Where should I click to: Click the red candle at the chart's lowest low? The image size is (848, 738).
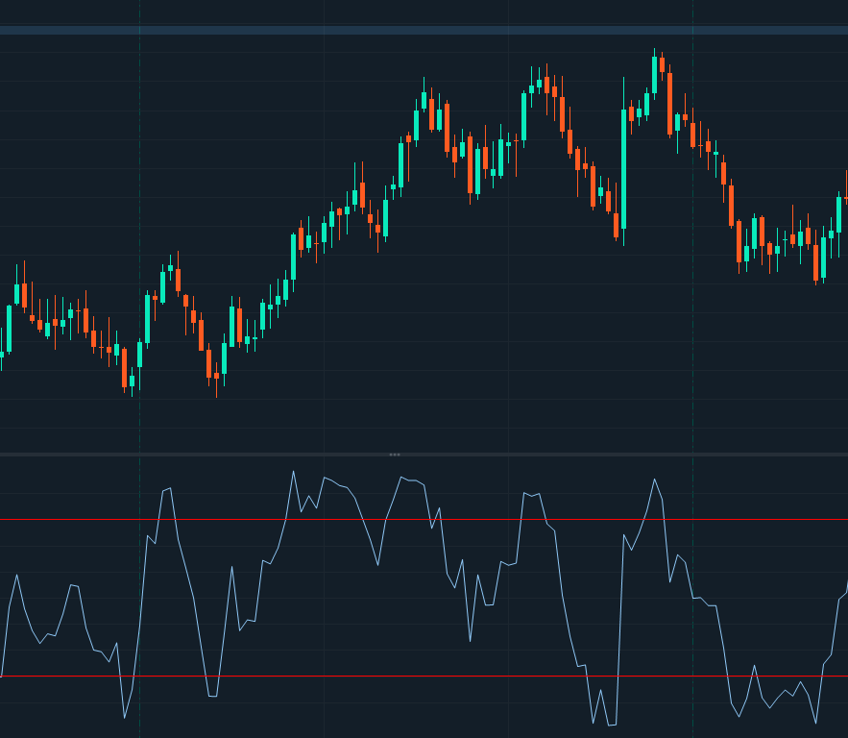124,368
